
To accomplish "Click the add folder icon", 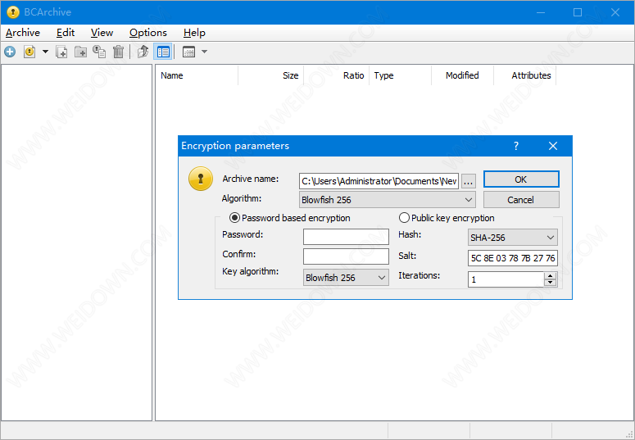I will pyautogui.click(x=80, y=52).
